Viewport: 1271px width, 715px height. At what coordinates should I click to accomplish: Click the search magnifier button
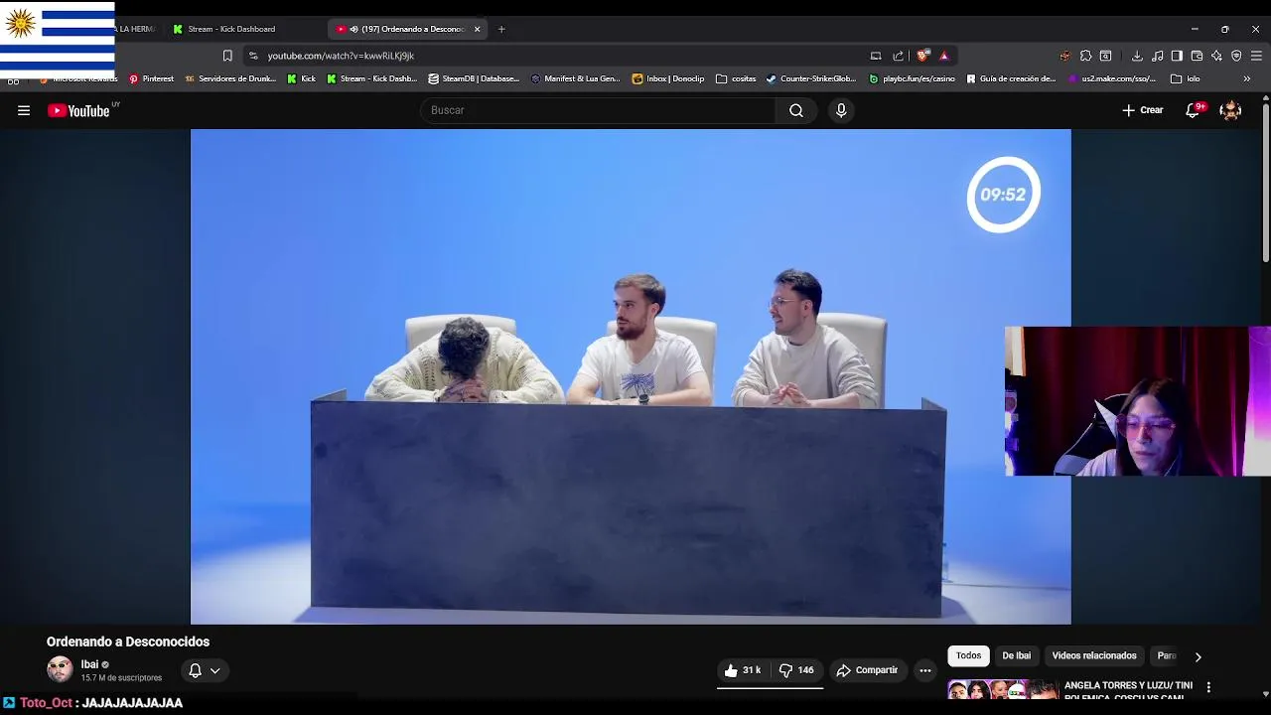pos(796,110)
